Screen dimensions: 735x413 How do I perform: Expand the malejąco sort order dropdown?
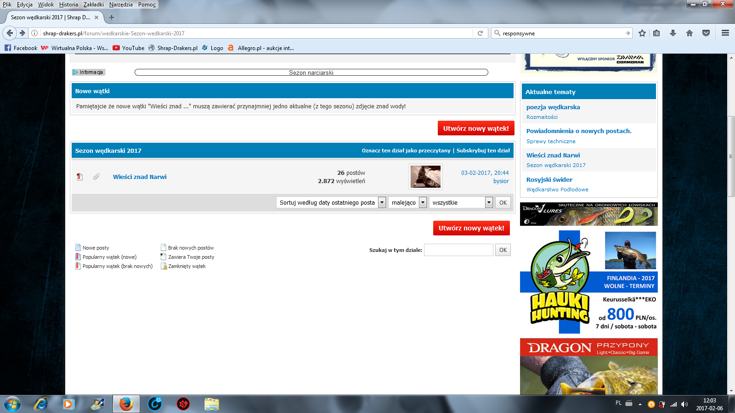(407, 202)
